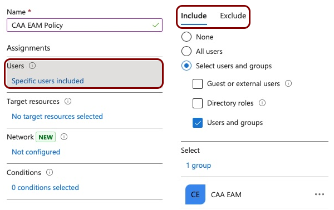The image size is (334, 210).
Task: Choose Select users and groups radio button
Action: 186,66
